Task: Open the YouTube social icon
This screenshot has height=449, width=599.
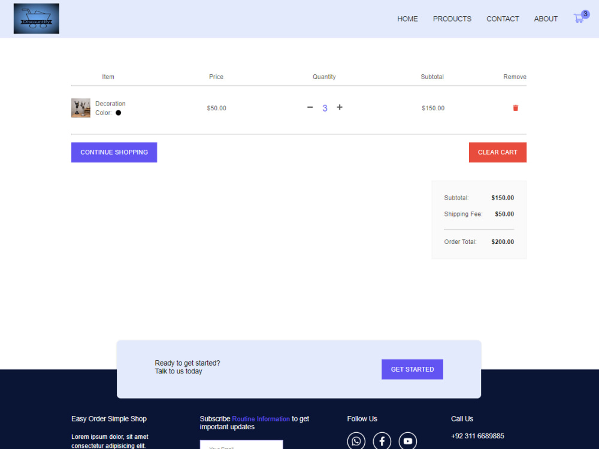Action: coord(407,441)
